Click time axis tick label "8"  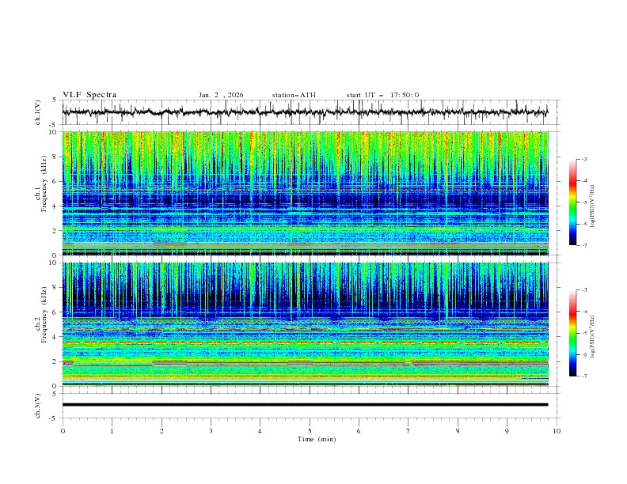tap(458, 431)
